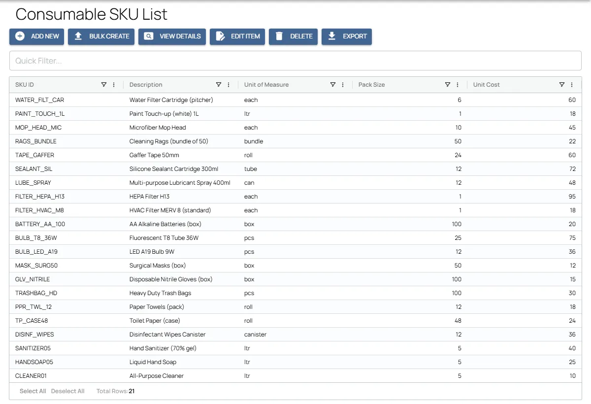Select the BATTERY_AA_100 SKU cell
This screenshot has height=404, width=591.
click(x=66, y=224)
